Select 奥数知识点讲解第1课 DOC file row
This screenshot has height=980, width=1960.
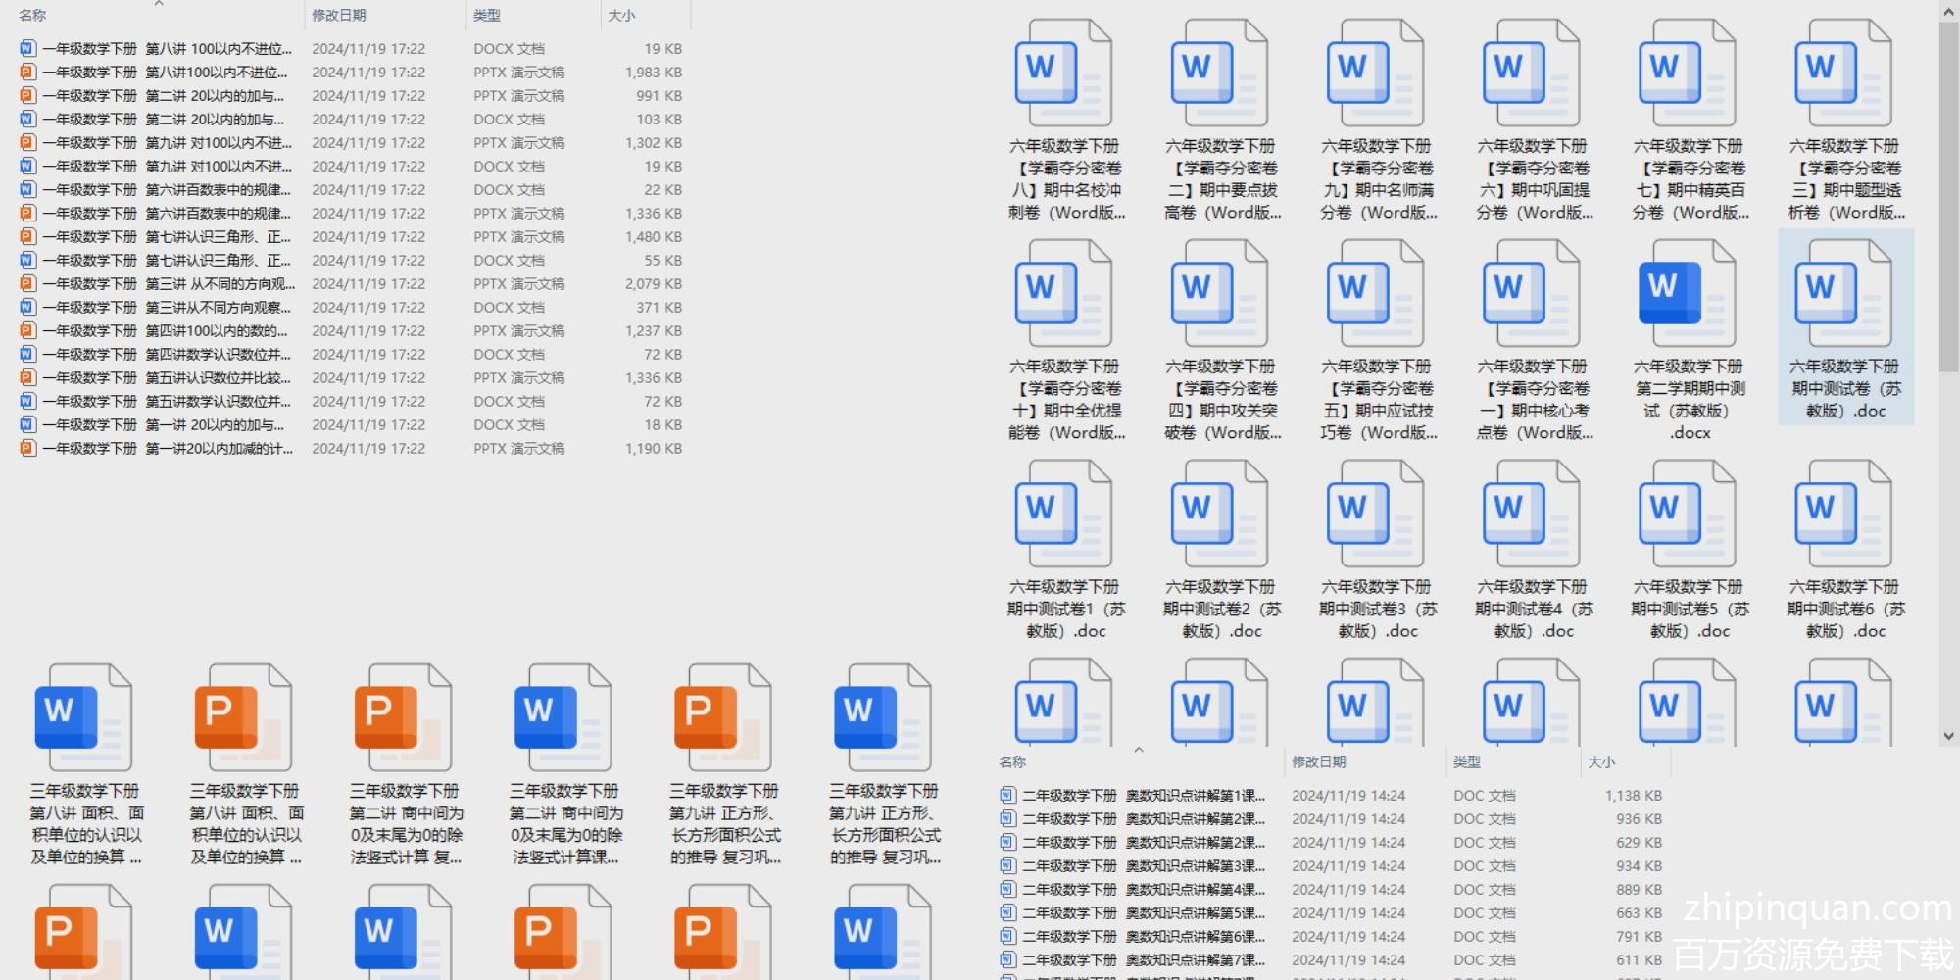(1143, 796)
